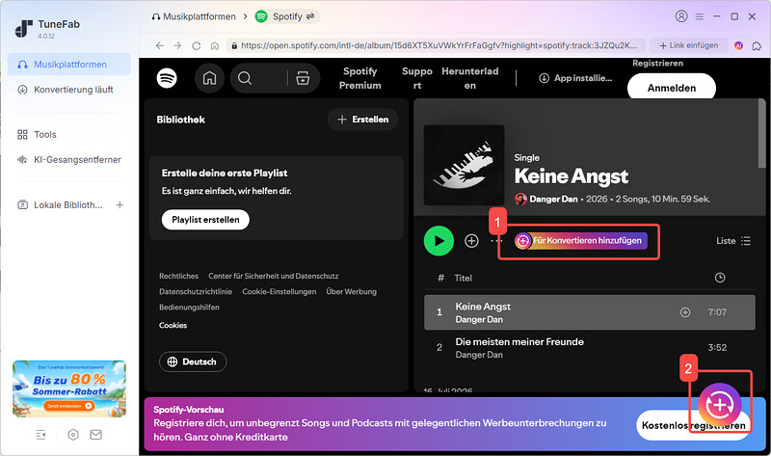Open the Cookies link
The width and height of the screenshot is (771, 456).
click(173, 325)
